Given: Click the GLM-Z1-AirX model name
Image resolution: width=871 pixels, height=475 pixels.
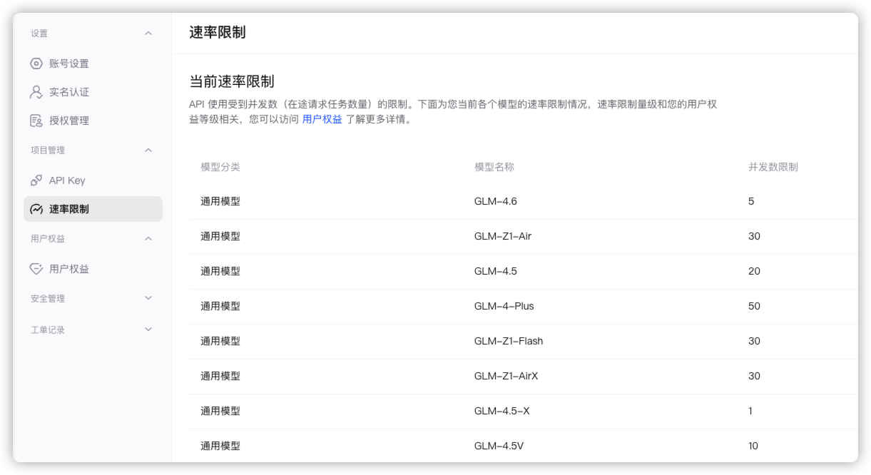Looking at the screenshot, I should coord(506,376).
